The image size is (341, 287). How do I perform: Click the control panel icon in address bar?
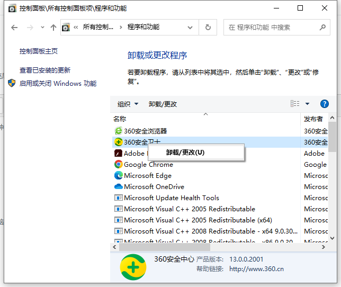click(66, 28)
